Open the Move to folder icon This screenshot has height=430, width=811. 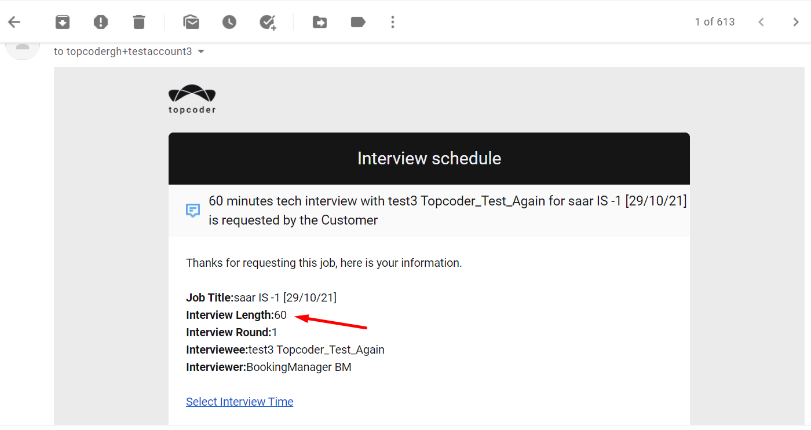coord(320,22)
